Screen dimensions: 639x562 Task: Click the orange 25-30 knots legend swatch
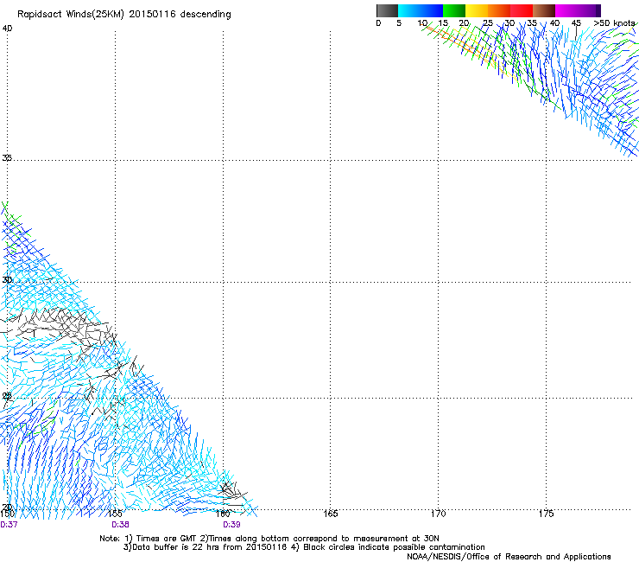click(x=499, y=10)
